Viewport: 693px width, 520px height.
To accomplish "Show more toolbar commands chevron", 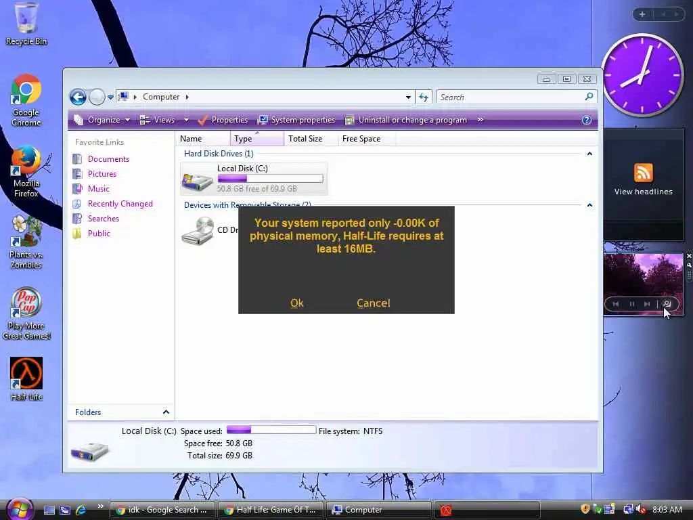I will 480,120.
